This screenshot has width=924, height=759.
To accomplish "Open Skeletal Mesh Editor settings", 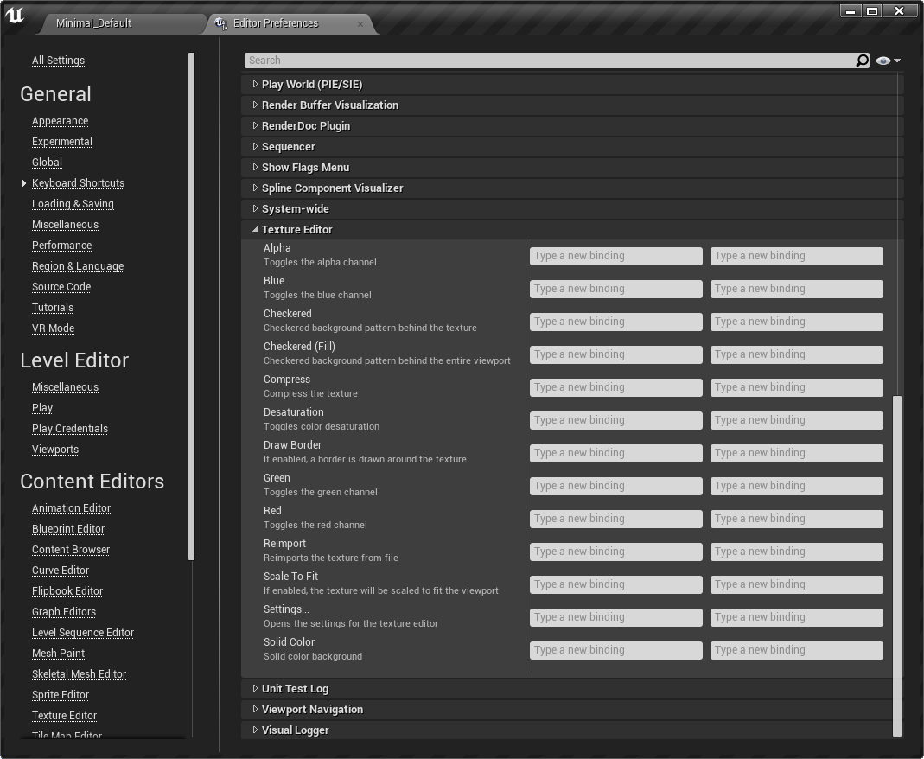I will [79, 674].
